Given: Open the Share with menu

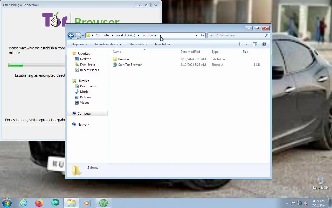Looking at the screenshot, I should click(138, 44).
